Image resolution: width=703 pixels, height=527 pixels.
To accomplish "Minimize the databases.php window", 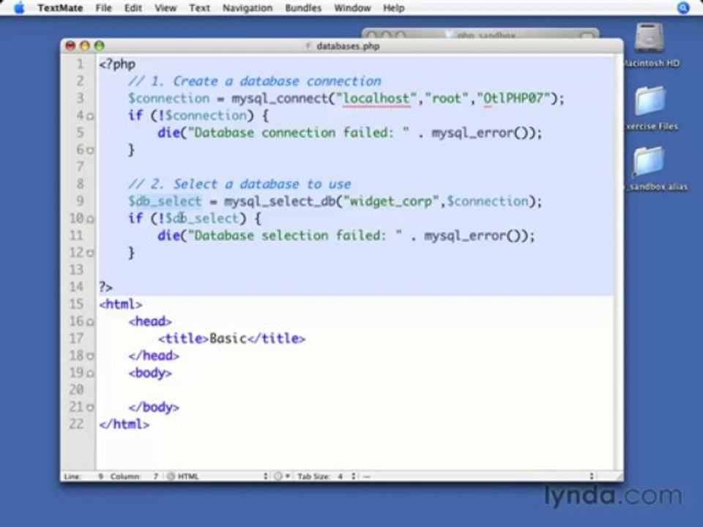I will click(x=85, y=45).
